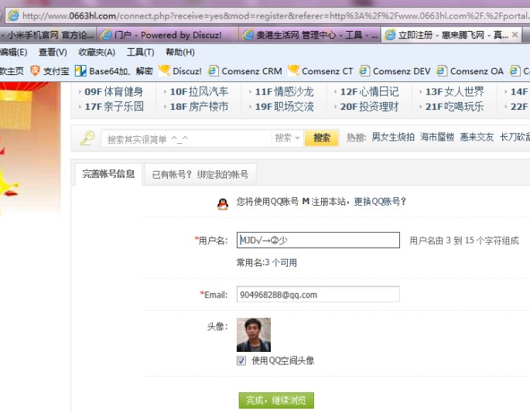Screen dimensions: 530x413
Task: Switch to the 管理中心 - 工具 tab
Action: [x=310, y=35]
